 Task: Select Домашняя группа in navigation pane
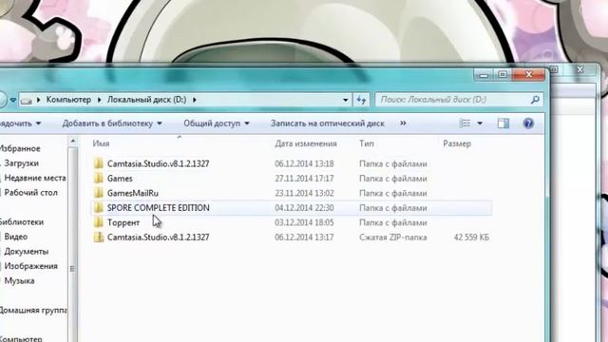33,311
